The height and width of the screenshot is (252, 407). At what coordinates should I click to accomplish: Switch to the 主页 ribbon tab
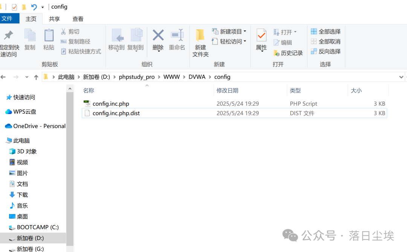click(x=31, y=19)
